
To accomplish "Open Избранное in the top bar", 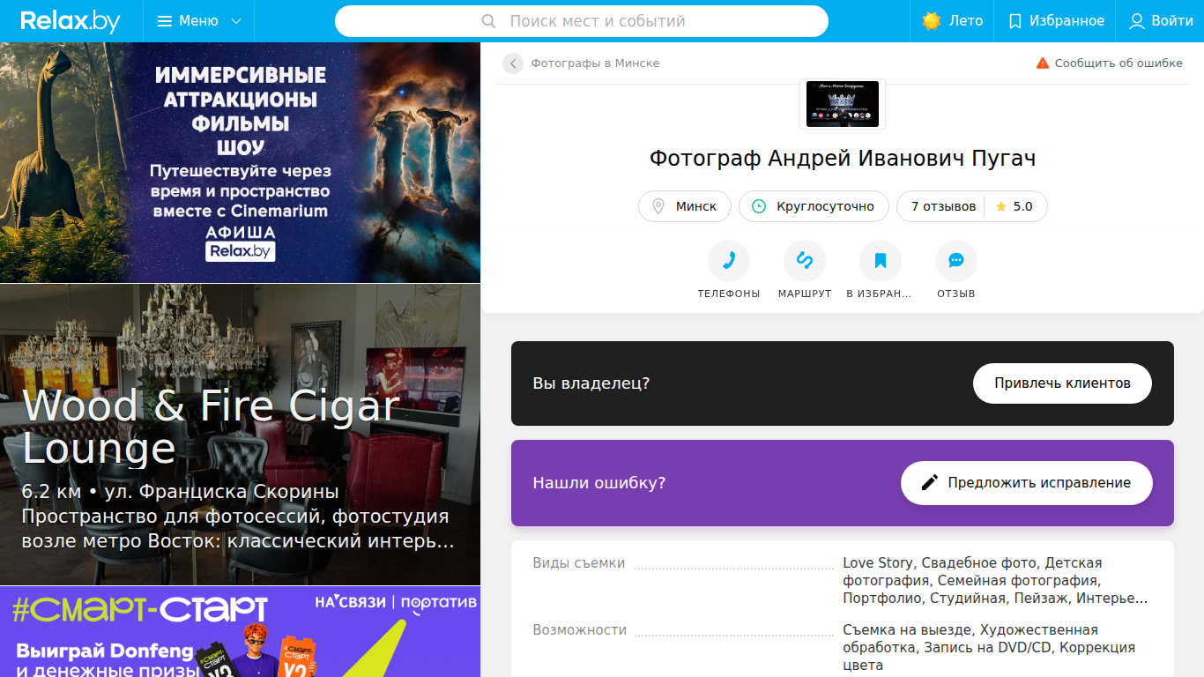I will point(1055,21).
